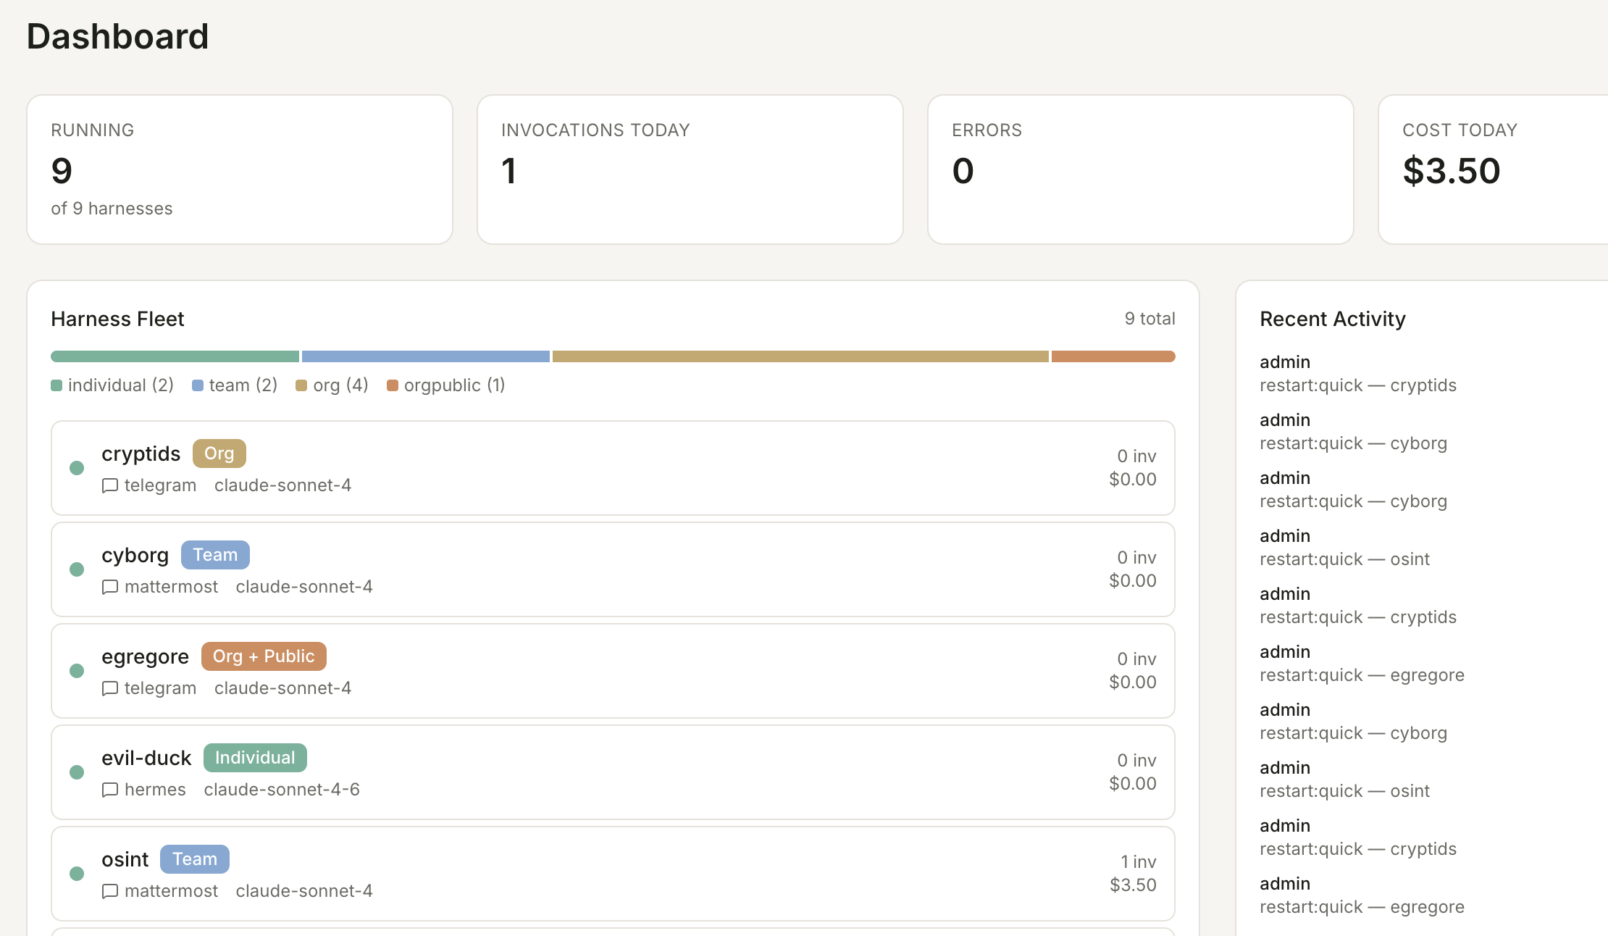Click the Cost Today $3.50 value
Screen dimensions: 1608x936
[1452, 171]
